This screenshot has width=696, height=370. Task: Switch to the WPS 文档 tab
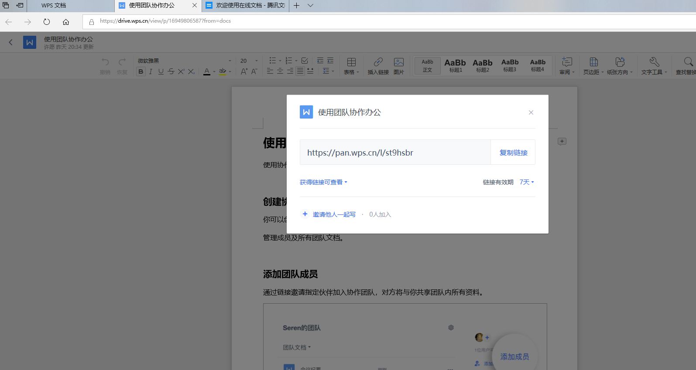point(54,6)
